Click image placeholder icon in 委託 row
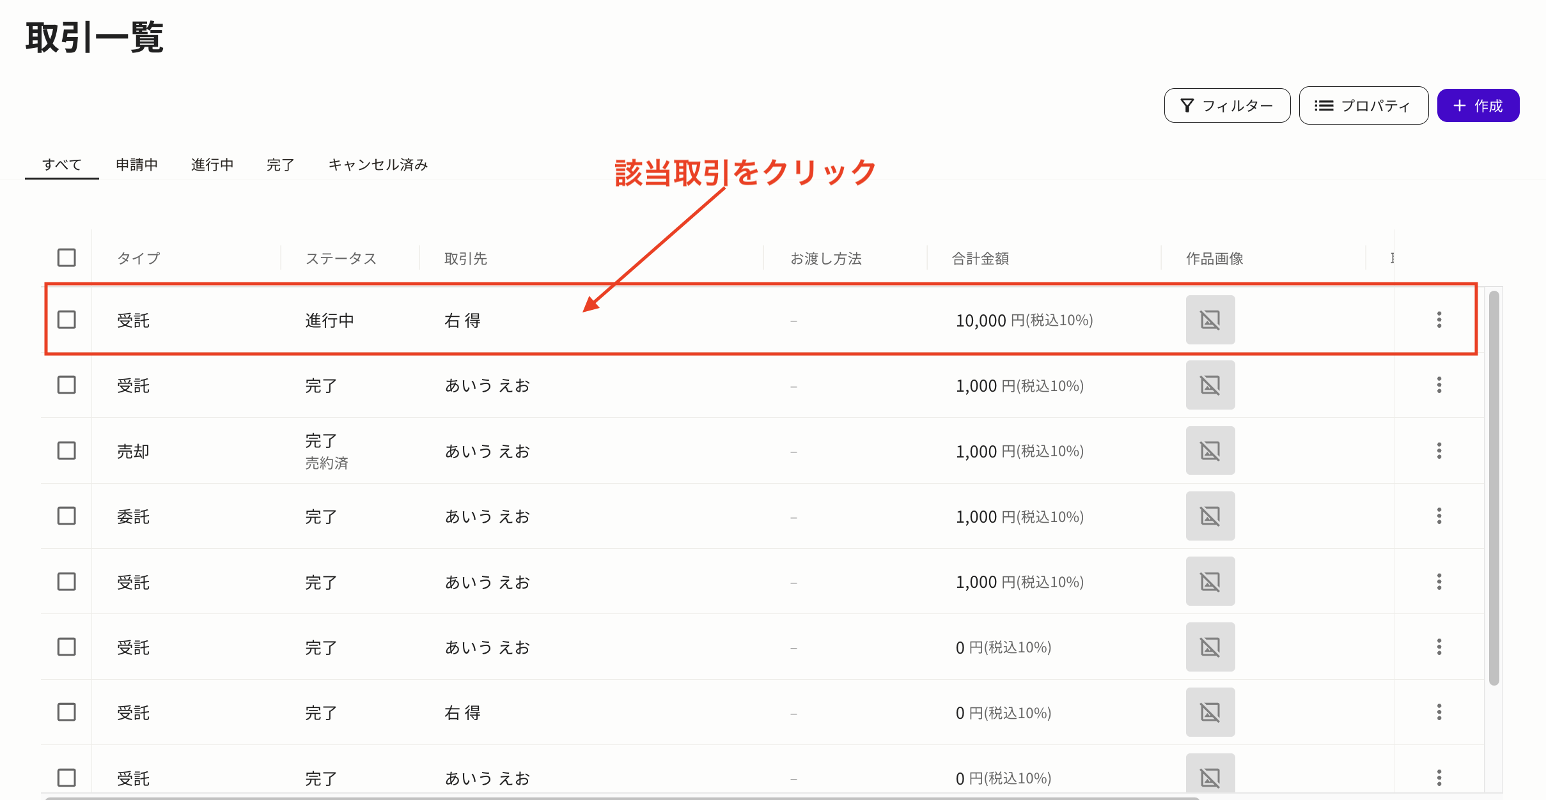 coord(1210,516)
